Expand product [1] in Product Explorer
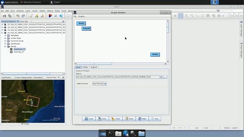The image size is (244, 137). point(2,24)
